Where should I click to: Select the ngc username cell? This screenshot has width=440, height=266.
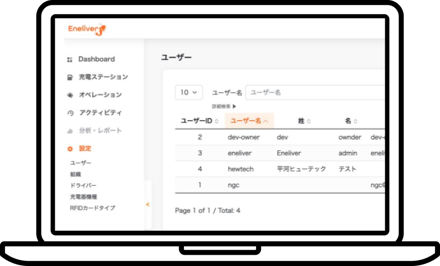pos(233,185)
